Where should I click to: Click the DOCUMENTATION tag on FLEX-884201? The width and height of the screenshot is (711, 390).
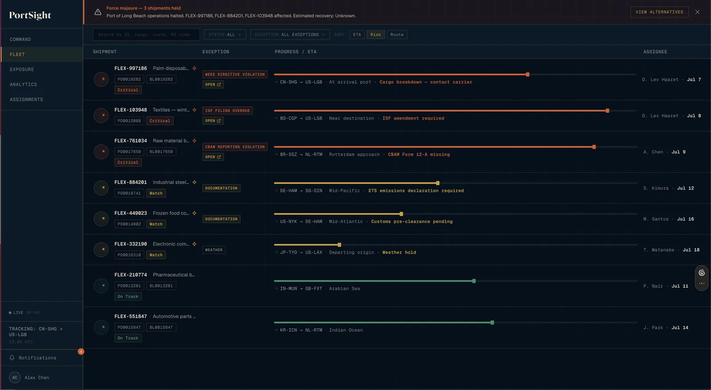click(x=221, y=188)
